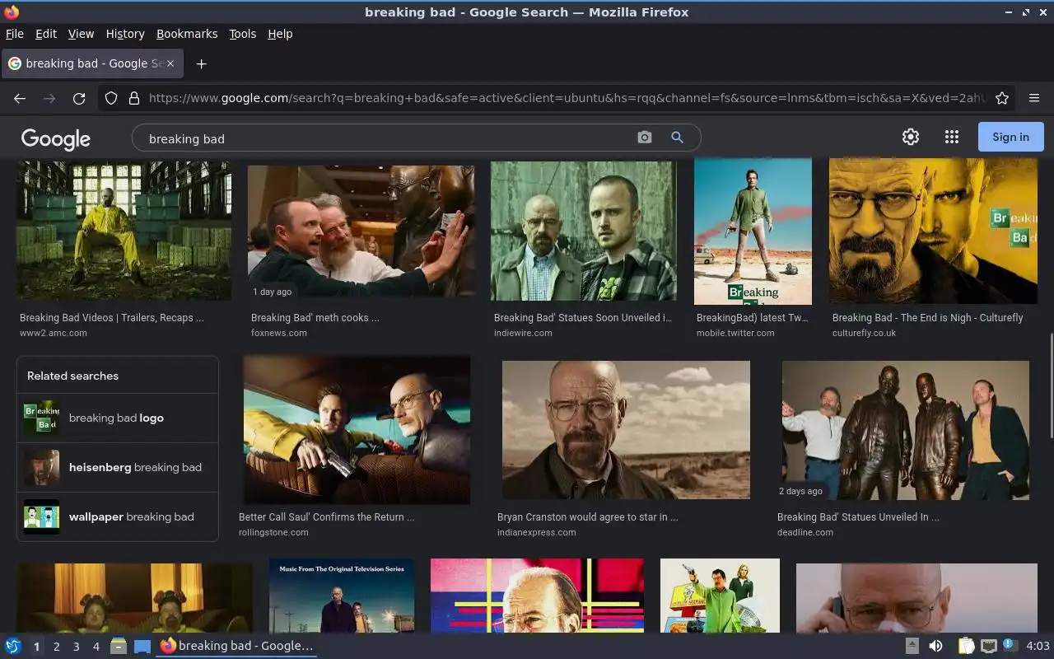Run search with the magnifier icon
The width and height of the screenshot is (1054, 659).
point(677,138)
